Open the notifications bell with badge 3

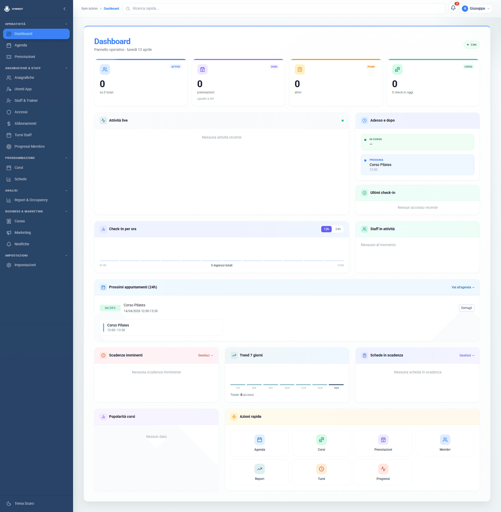pos(453,8)
